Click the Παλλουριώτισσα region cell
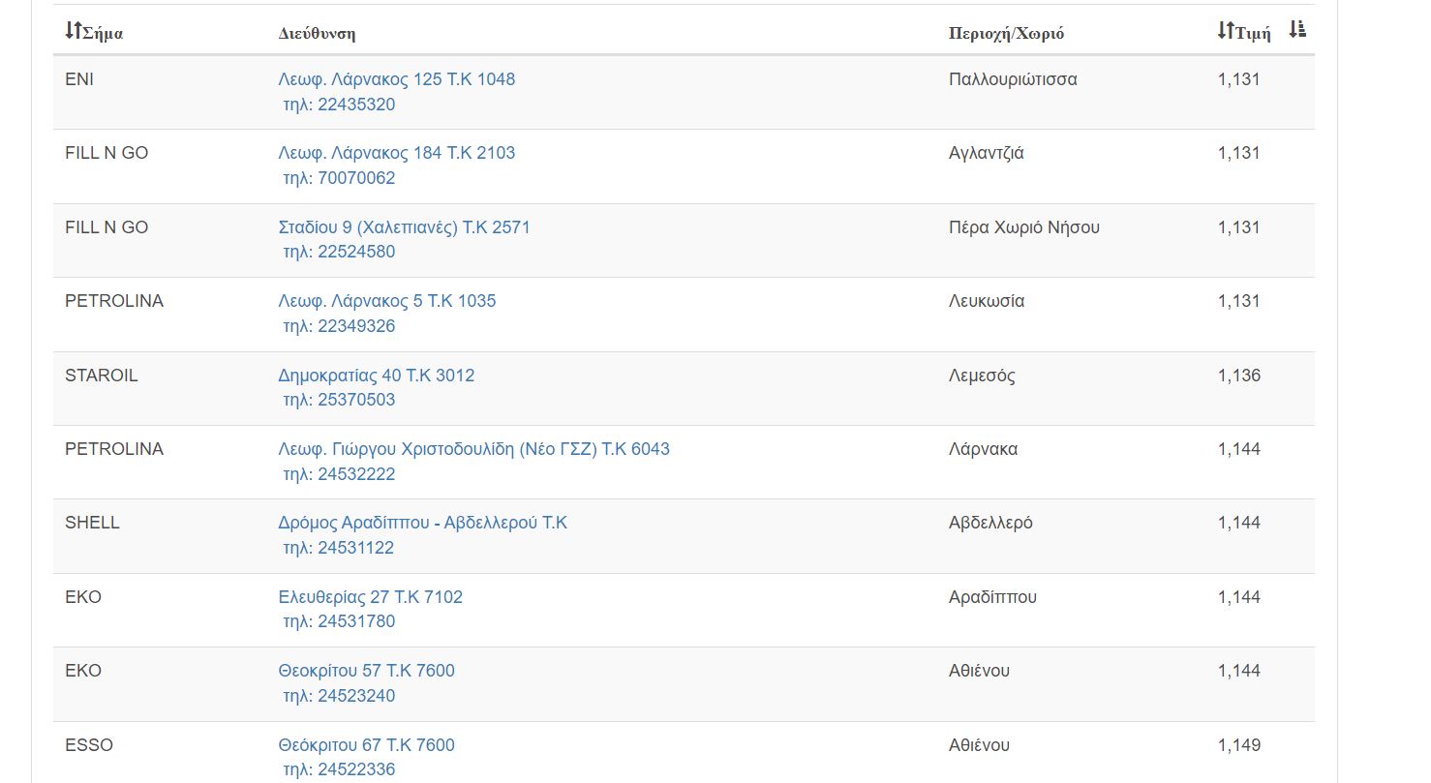 pos(1013,79)
